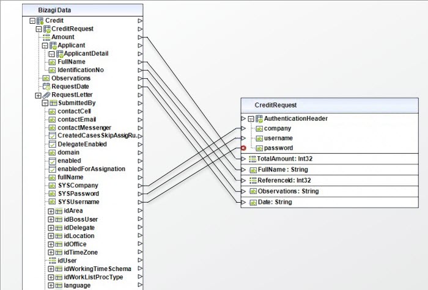This screenshot has width=428, height=290.
Task: Click the SYSCompany attribute icon
Action: pyautogui.click(x=52, y=186)
